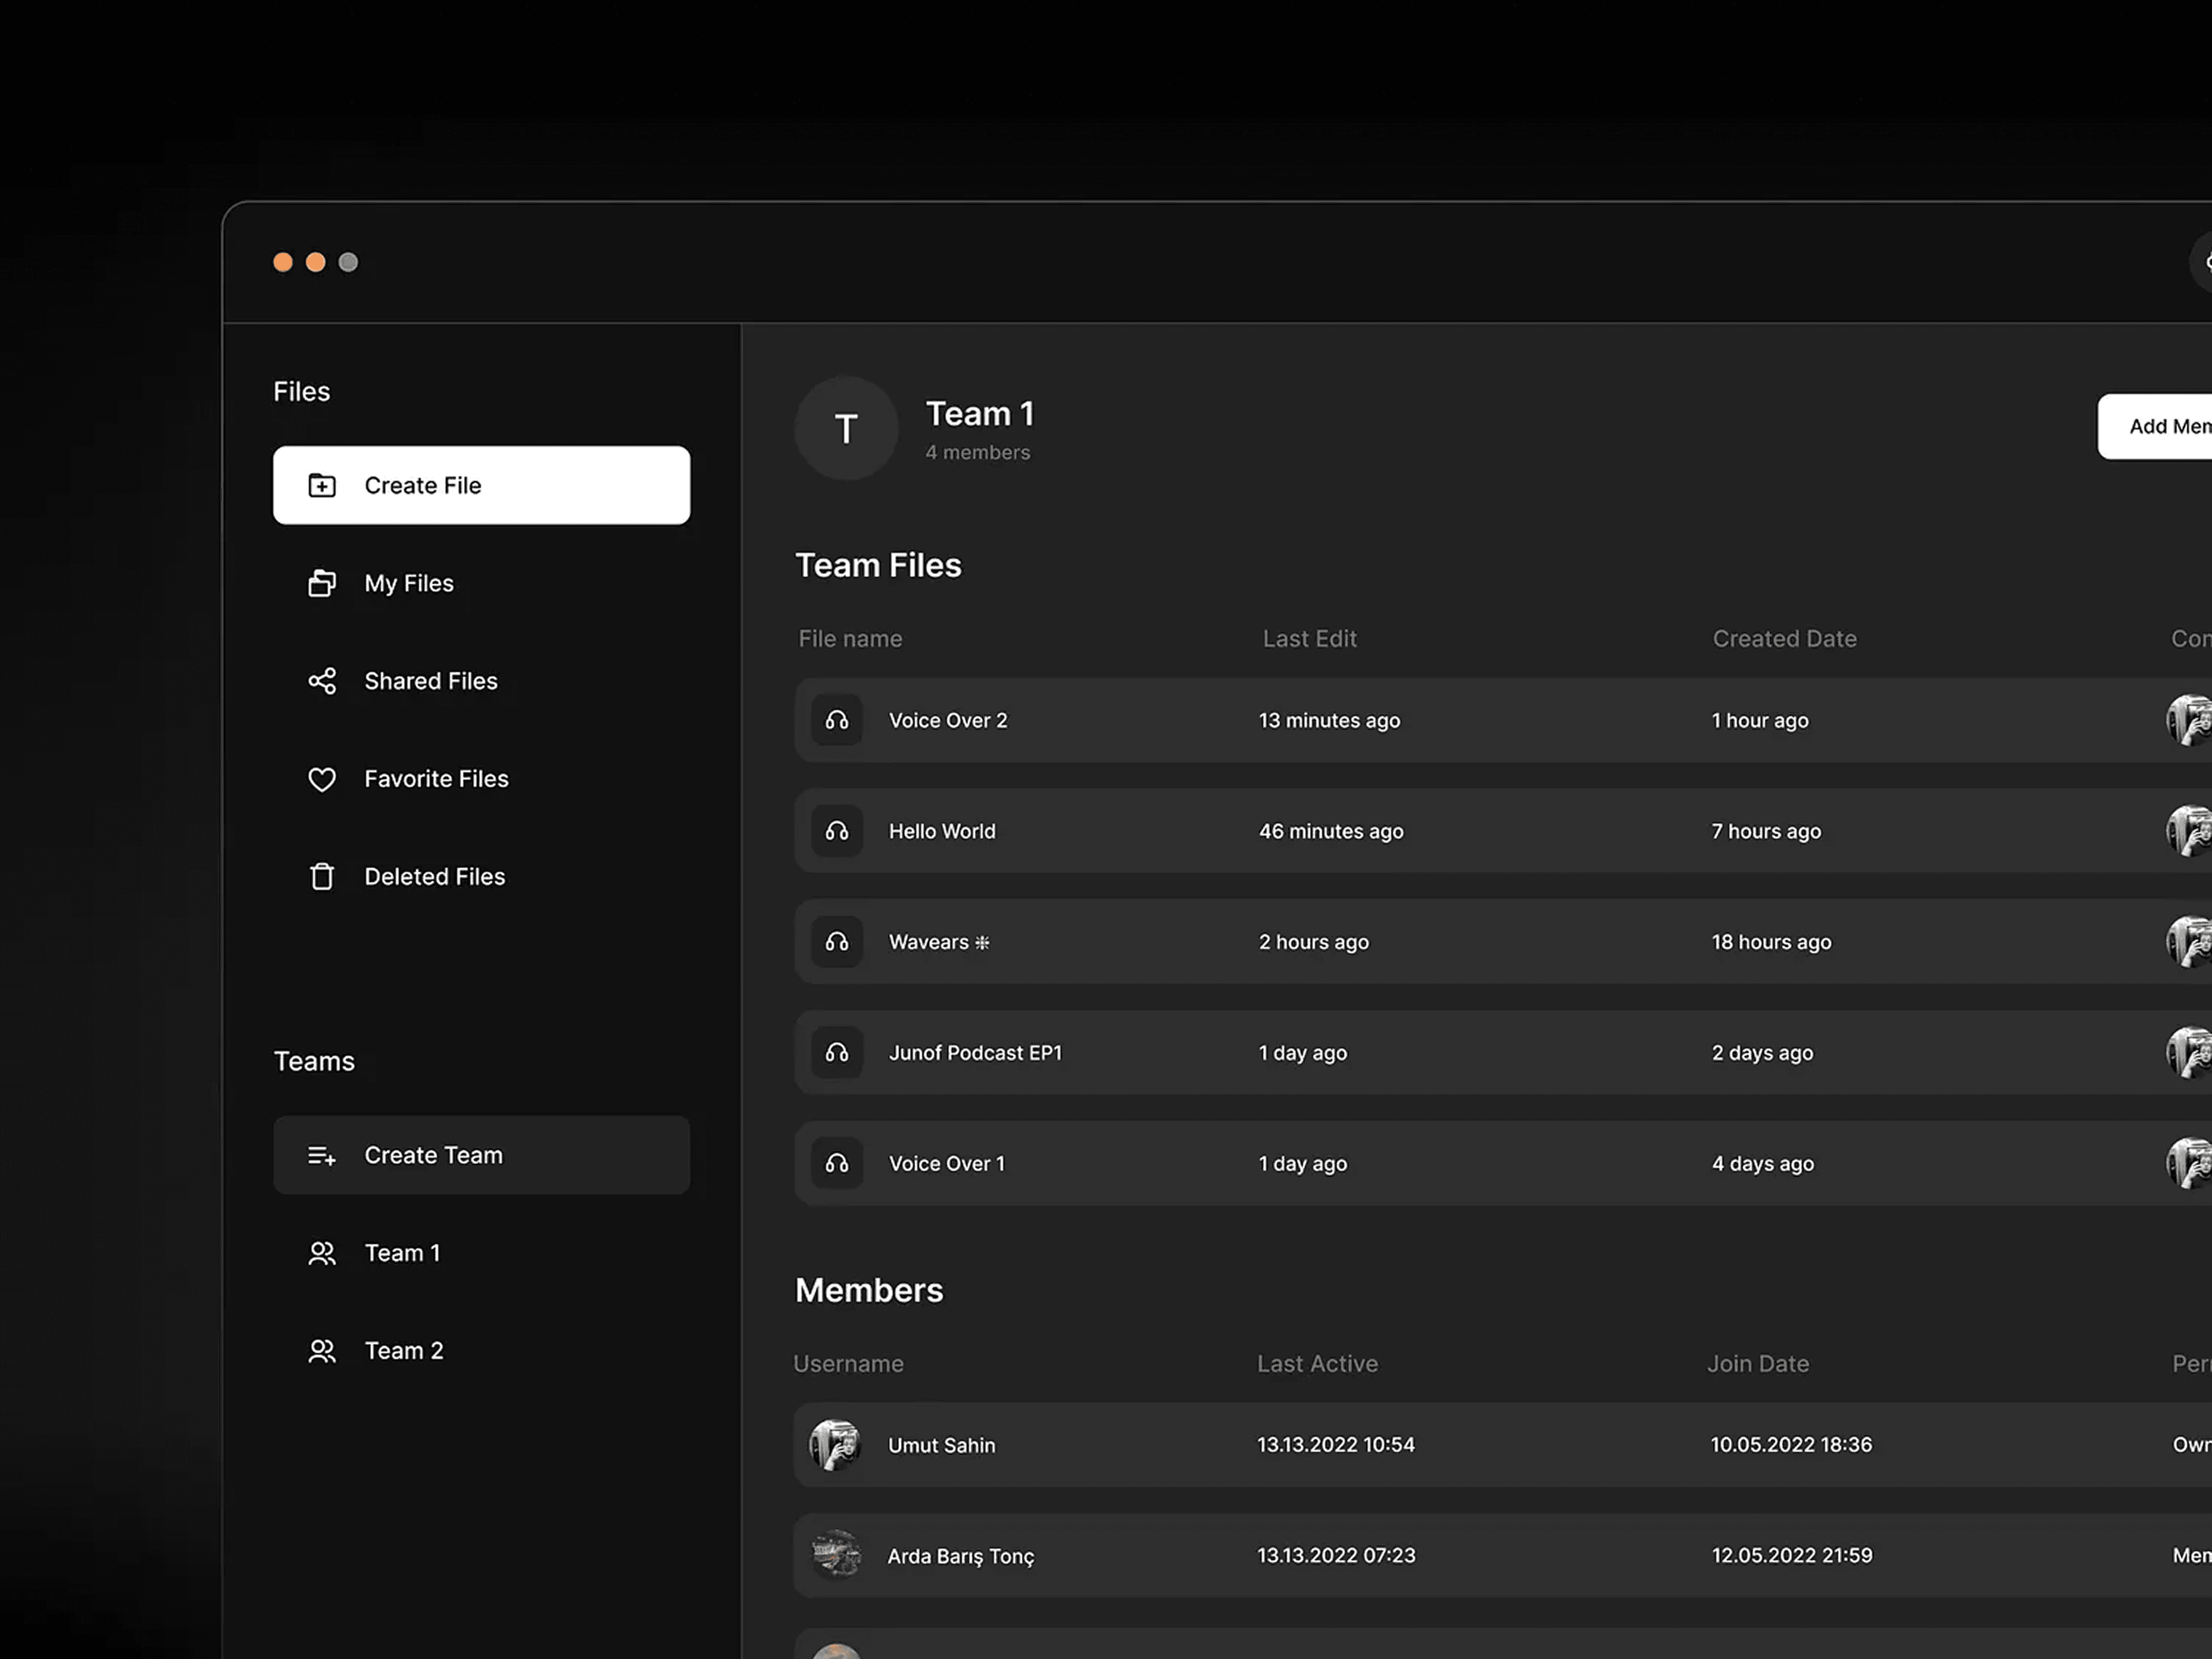Click contributor avatar in Voice Over 1 row
The image size is (2212, 1659).
tap(2190, 1163)
